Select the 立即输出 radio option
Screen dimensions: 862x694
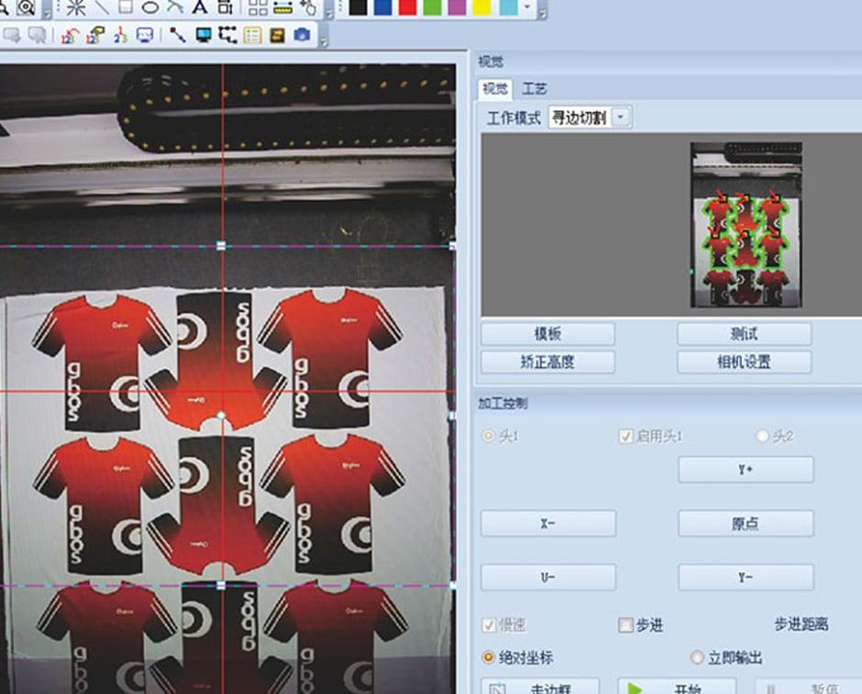pos(697,657)
